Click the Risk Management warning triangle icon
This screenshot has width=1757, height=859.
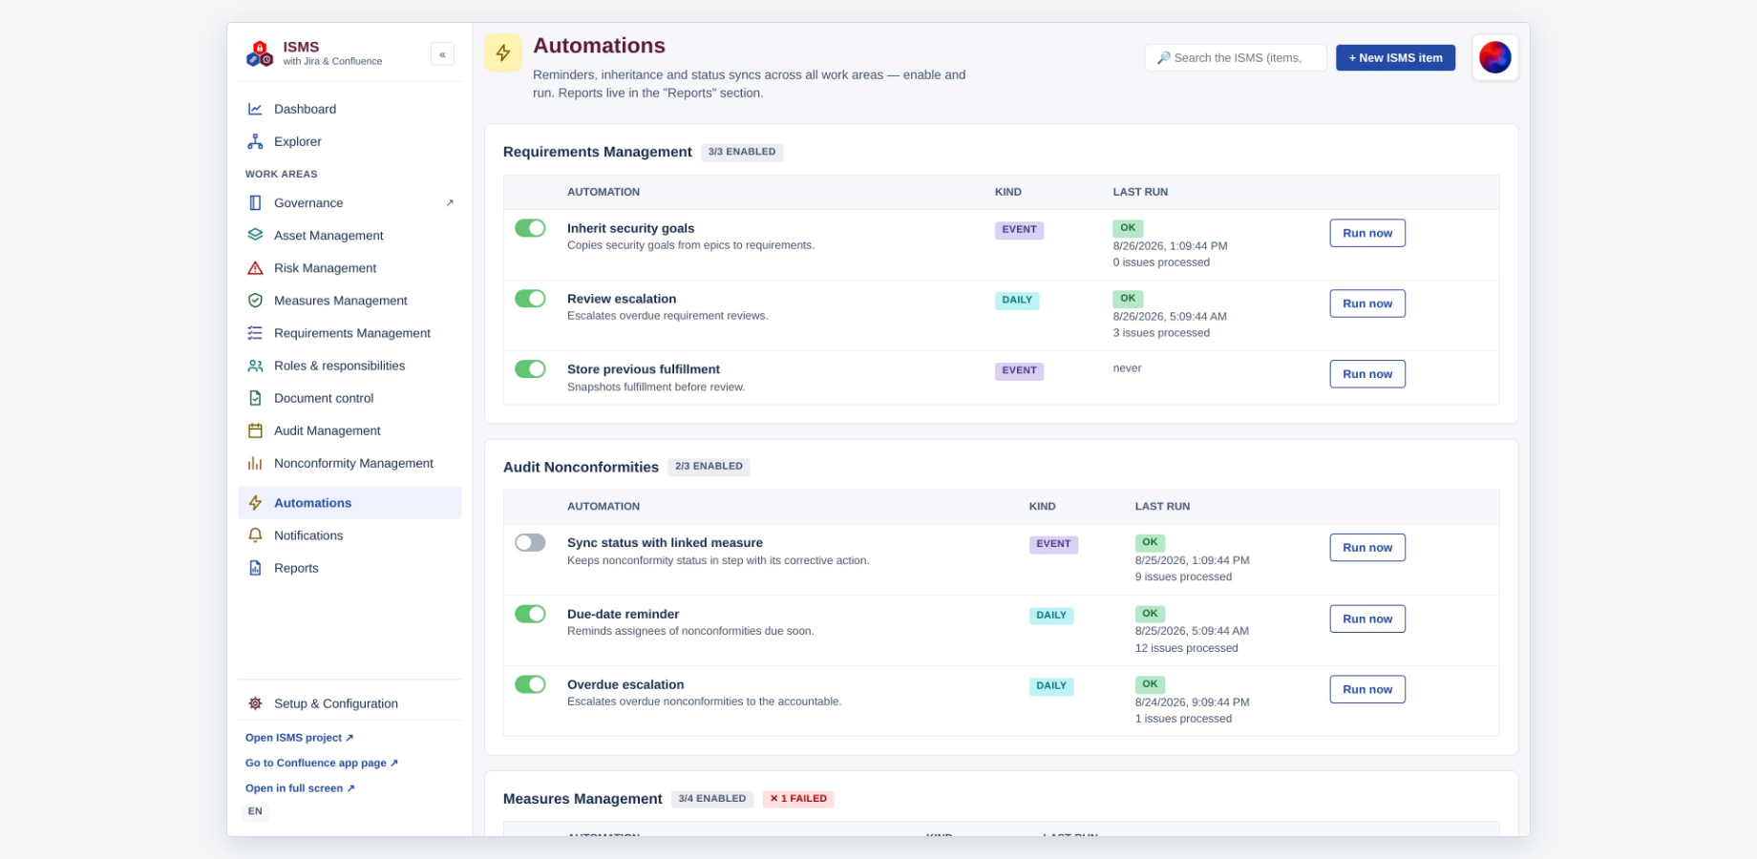tap(255, 267)
